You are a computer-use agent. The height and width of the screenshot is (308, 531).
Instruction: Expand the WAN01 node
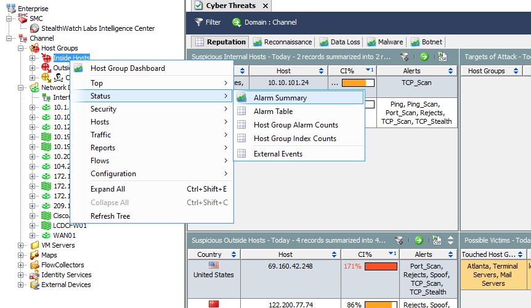32,235
